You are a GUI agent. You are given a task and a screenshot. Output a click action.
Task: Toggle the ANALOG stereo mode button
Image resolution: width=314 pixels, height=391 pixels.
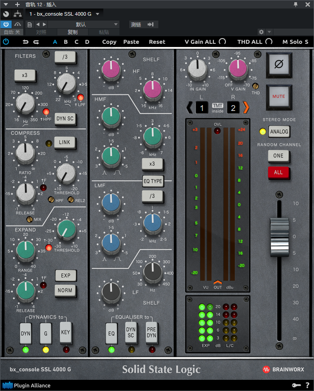(x=279, y=132)
